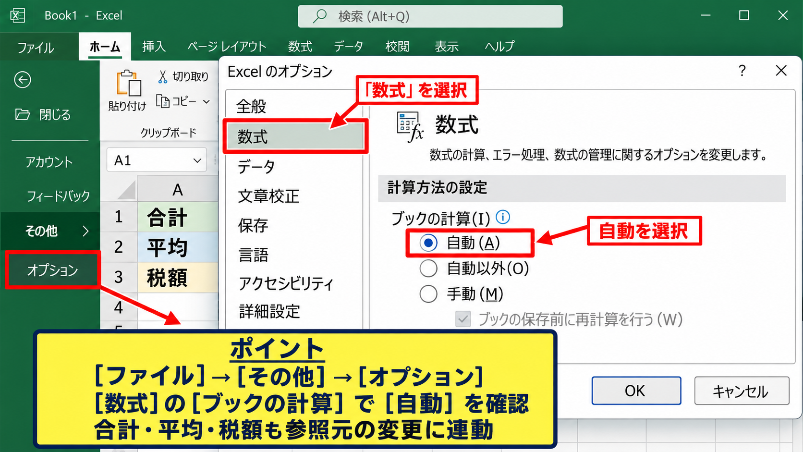803x452 pixels.
Task: Open the Name Box dropdown arrow
Action: [197, 160]
